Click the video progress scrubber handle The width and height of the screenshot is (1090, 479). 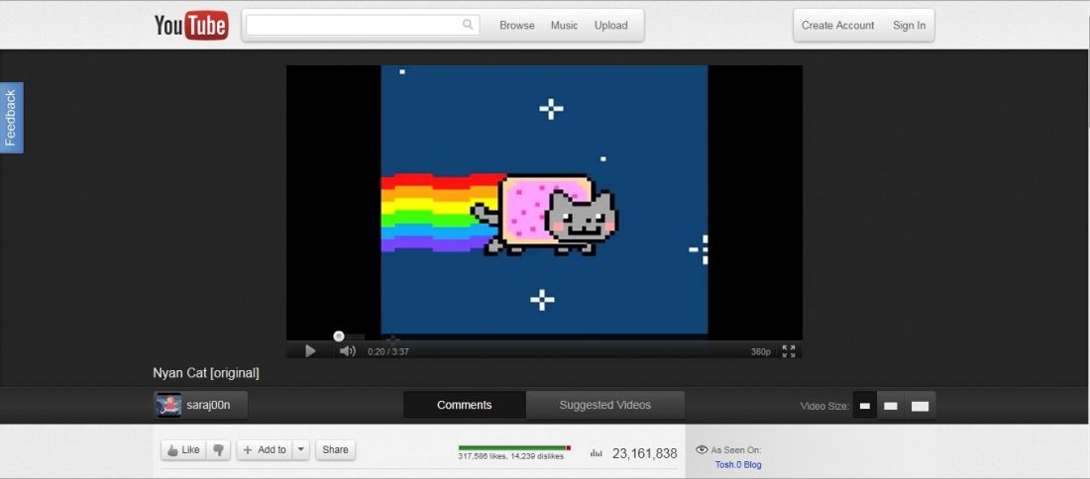click(339, 336)
